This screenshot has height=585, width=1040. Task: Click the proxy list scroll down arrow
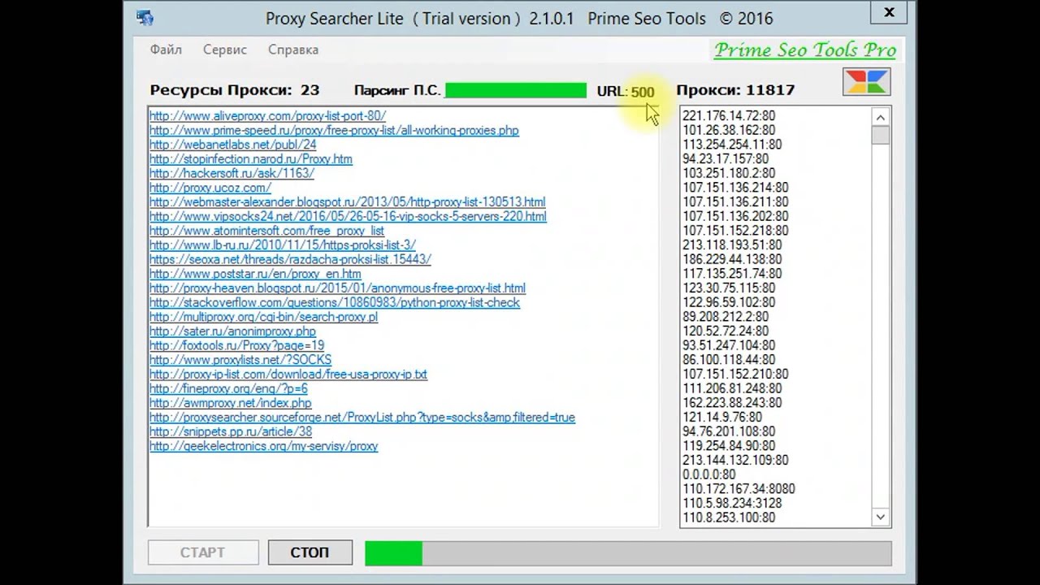[881, 517]
